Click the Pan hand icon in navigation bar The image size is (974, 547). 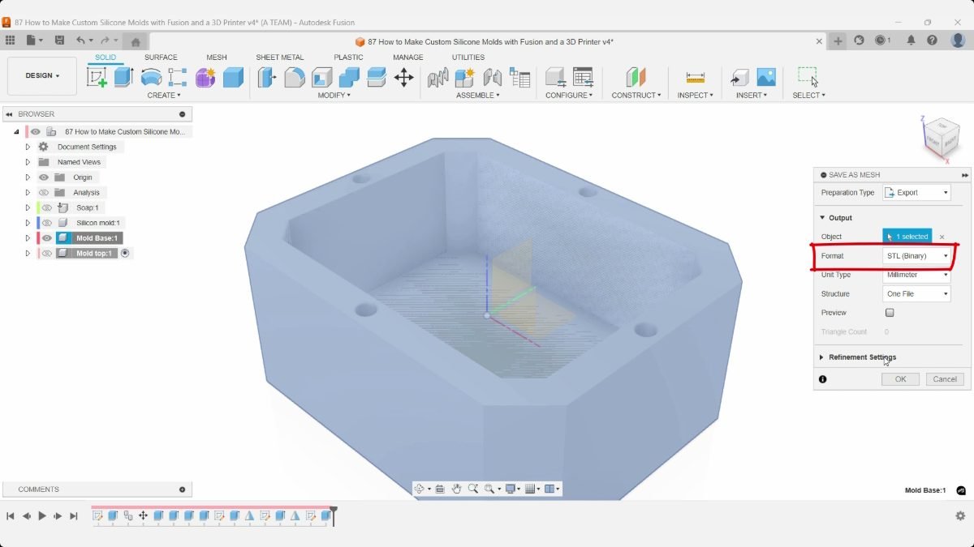coord(457,489)
